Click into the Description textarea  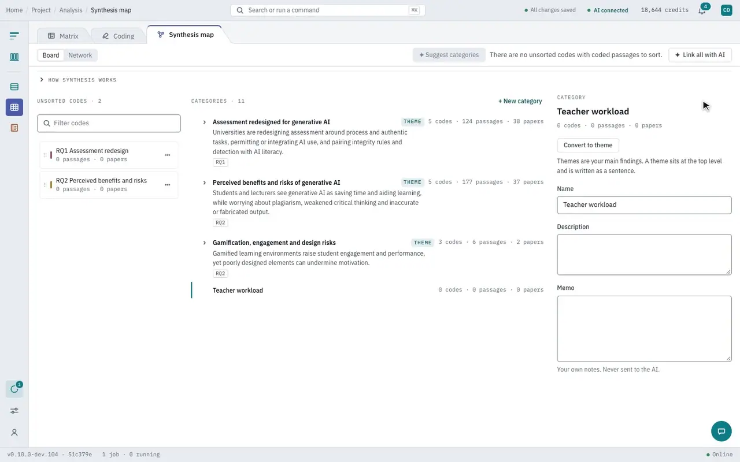coord(644,254)
